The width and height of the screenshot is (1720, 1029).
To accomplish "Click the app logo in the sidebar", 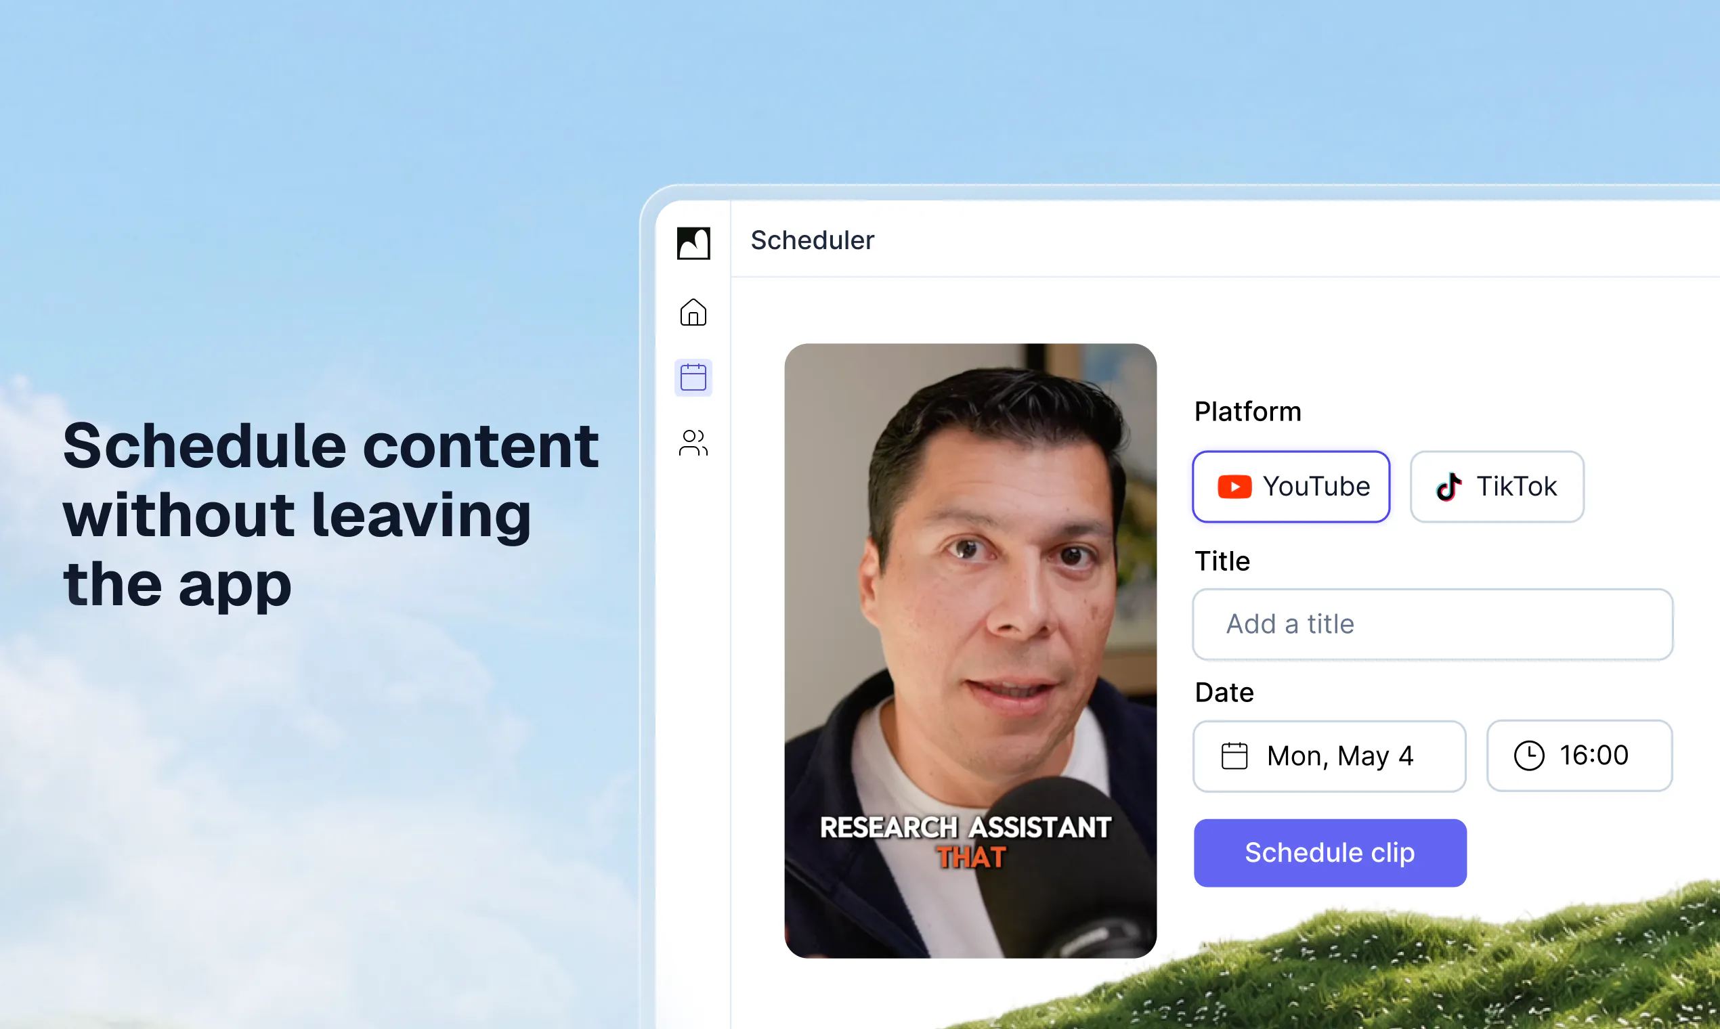I will [693, 244].
